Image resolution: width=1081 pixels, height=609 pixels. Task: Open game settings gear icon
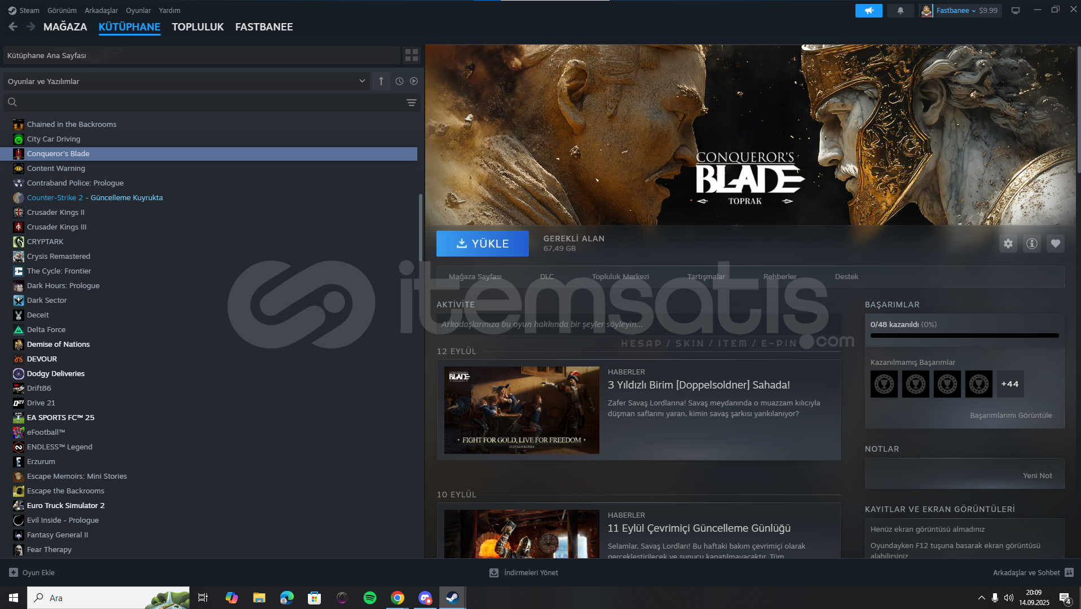[1008, 244]
